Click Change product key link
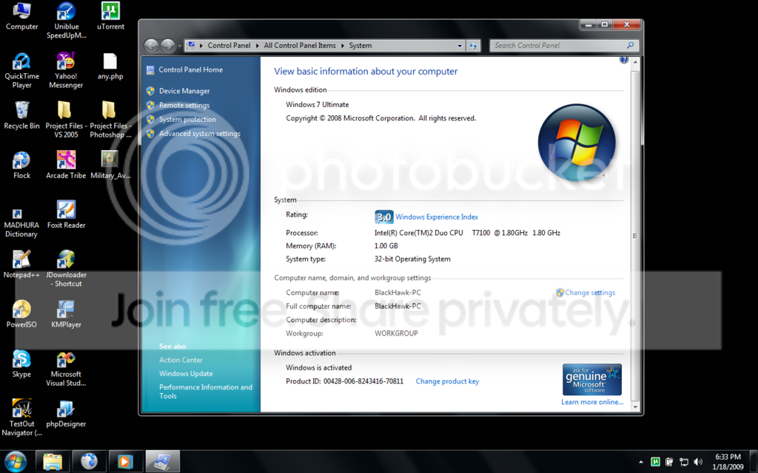758x473 pixels. [447, 381]
